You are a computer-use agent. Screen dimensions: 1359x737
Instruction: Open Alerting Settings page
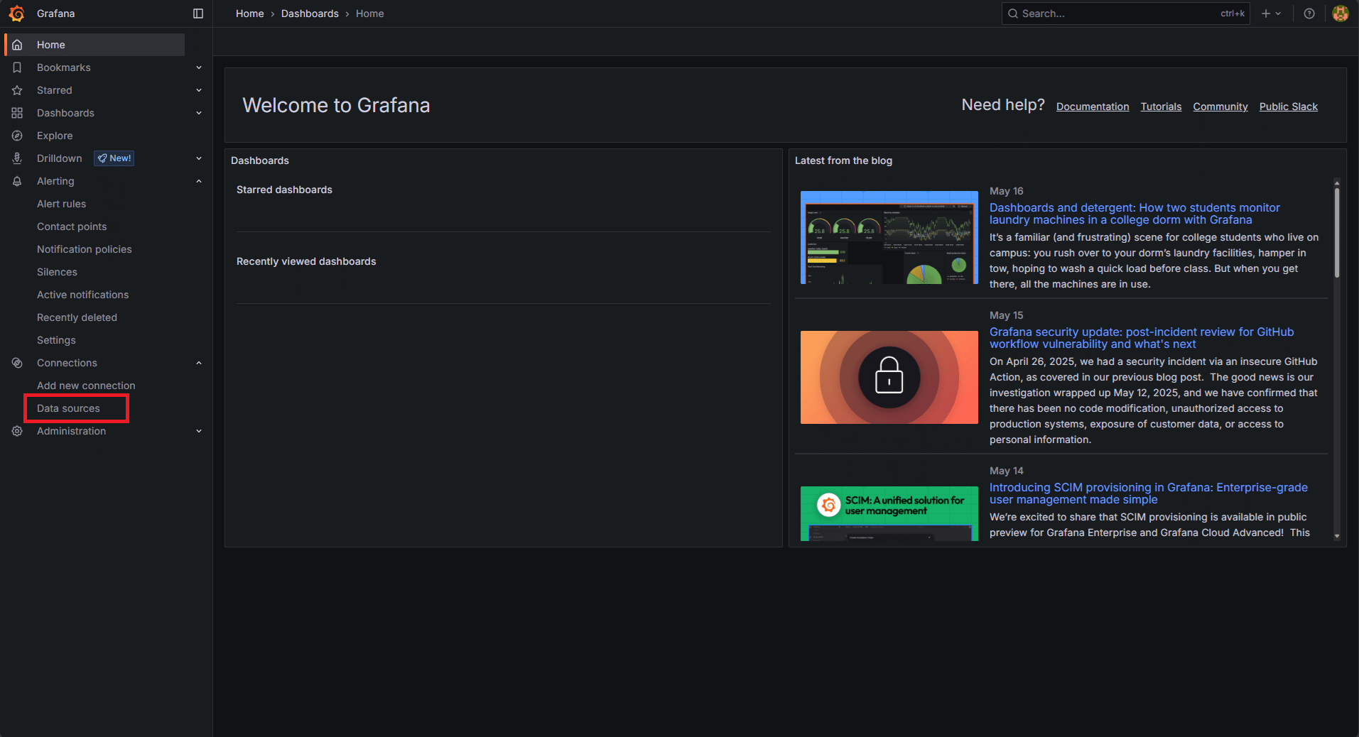coord(56,340)
